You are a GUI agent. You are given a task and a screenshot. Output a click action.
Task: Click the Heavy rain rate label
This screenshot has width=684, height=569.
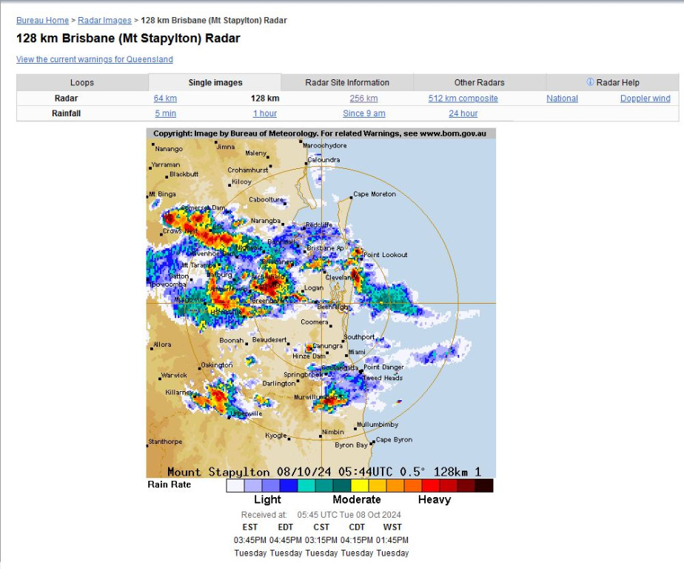click(435, 499)
